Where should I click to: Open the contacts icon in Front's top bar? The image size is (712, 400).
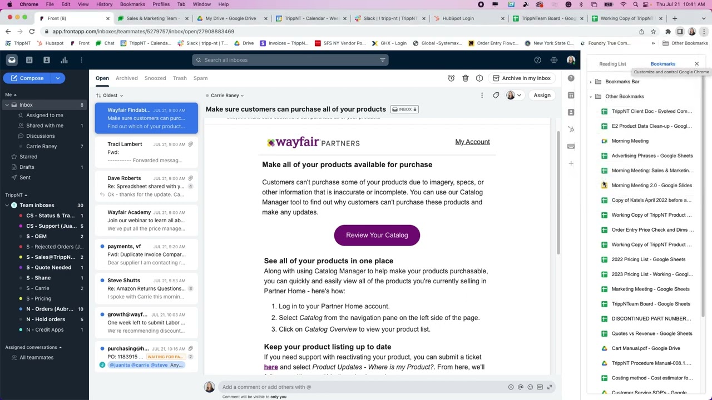[x=47, y=60]
